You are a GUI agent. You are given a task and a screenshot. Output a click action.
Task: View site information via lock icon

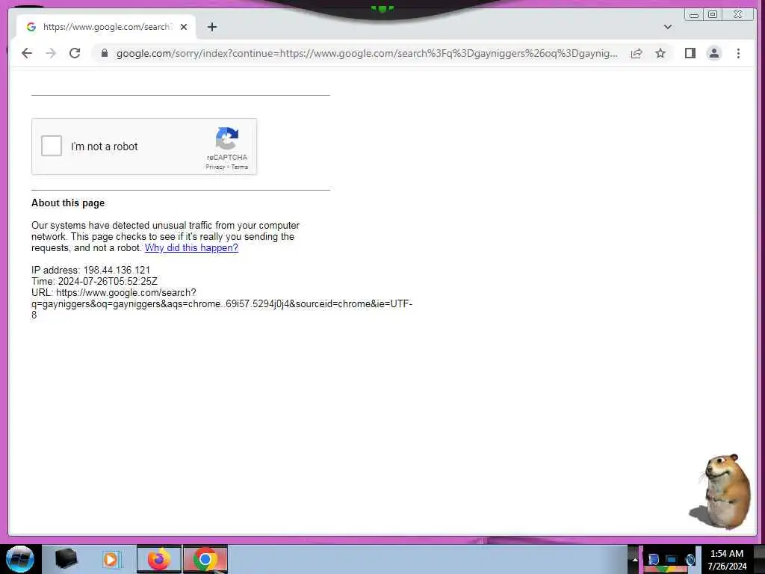coord(104,53)
